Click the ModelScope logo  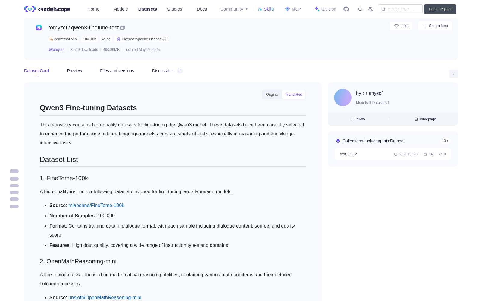[47, 9]
